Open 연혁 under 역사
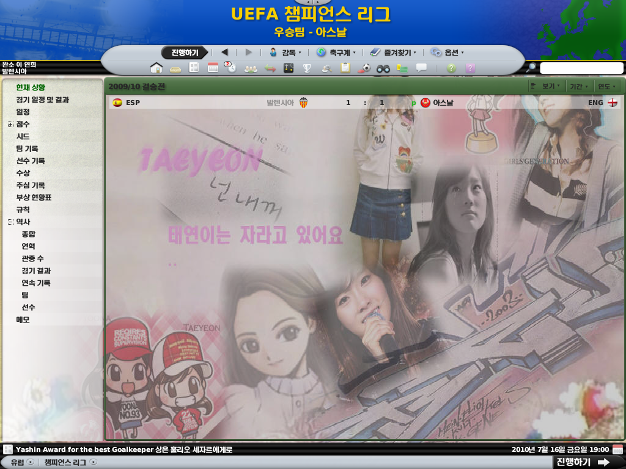 28,246
